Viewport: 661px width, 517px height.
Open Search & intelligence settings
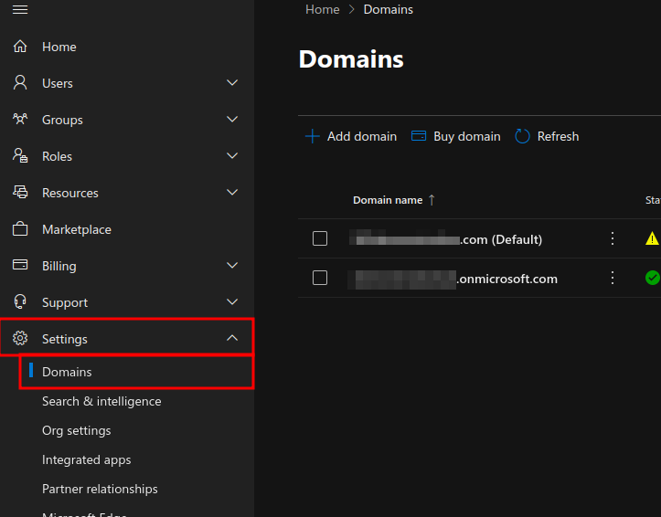tap(101, 401)
